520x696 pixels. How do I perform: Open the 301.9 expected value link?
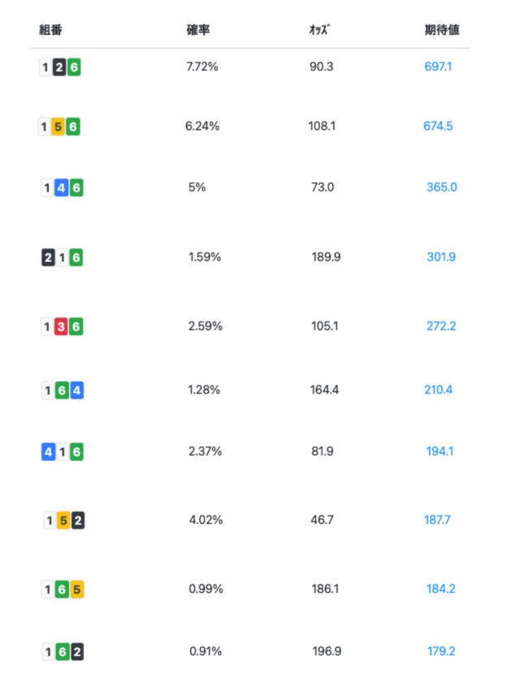point(441,257)
